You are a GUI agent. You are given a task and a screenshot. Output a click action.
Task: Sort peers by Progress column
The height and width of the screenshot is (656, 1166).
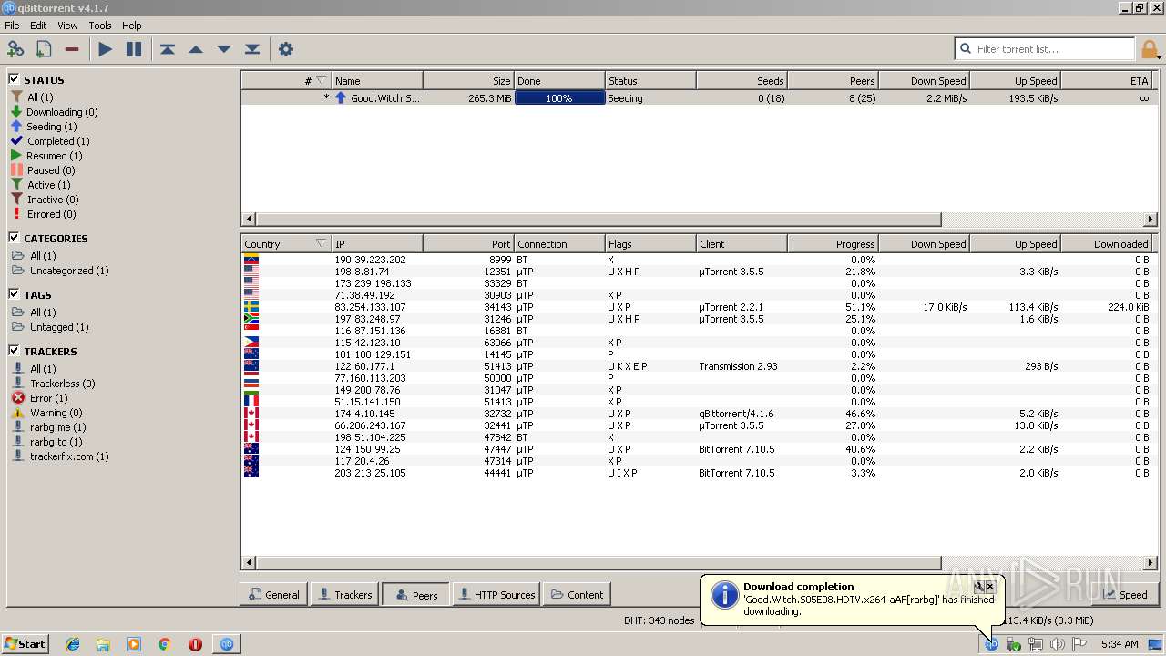pos(833,244)
